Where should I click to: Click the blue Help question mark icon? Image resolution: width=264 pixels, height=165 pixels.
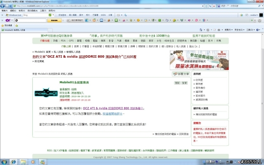[x=257, y=30]
